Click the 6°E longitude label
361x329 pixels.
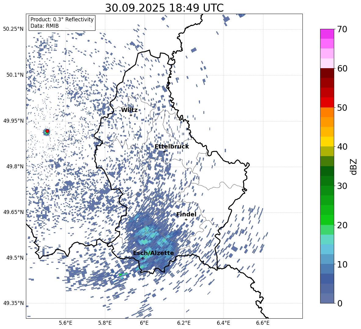(x=144, y=323)
